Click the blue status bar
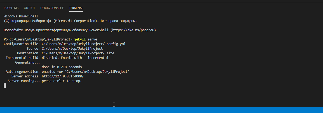The image size is (323, 113). 161,110
